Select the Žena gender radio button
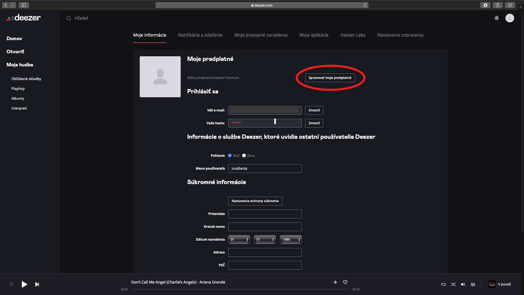The width and height of the screenshot is (524, 295). pyautogui.click(x=244, y=155)
